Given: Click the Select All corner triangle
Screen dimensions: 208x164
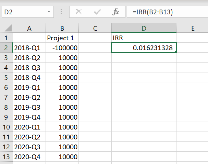Looking at the screenshot, I should [7, 29].
